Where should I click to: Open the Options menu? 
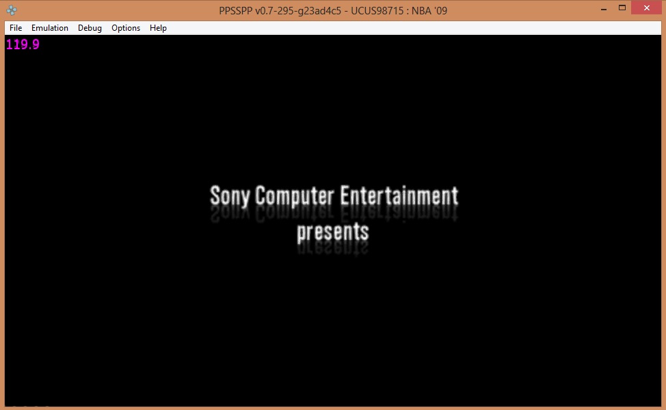pyautogui.click(x=126, y=28)
